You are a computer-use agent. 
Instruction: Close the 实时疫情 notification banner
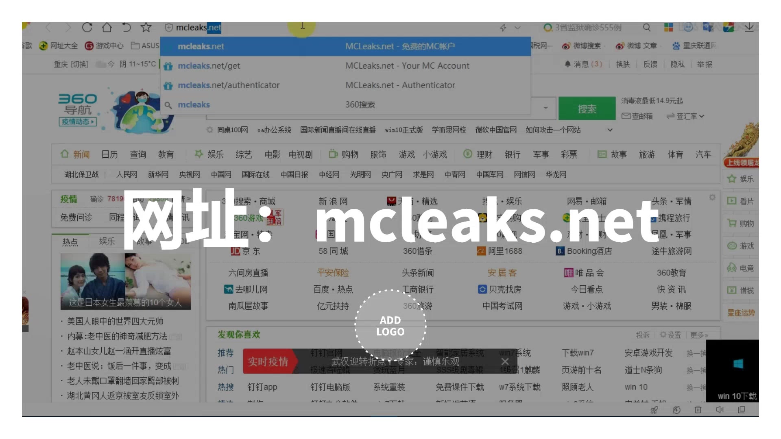505,361
